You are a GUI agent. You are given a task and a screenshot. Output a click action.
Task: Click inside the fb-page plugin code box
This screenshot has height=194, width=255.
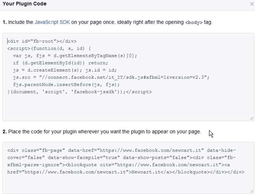[128, 168]
